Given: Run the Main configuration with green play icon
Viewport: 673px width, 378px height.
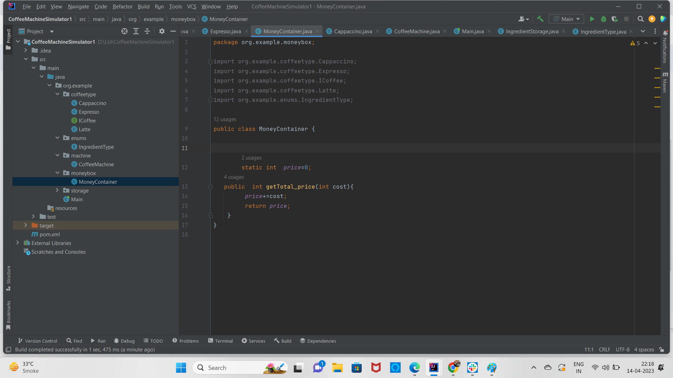Looking at the screenshot, I should pyautogui.click(x=592, y=19).
